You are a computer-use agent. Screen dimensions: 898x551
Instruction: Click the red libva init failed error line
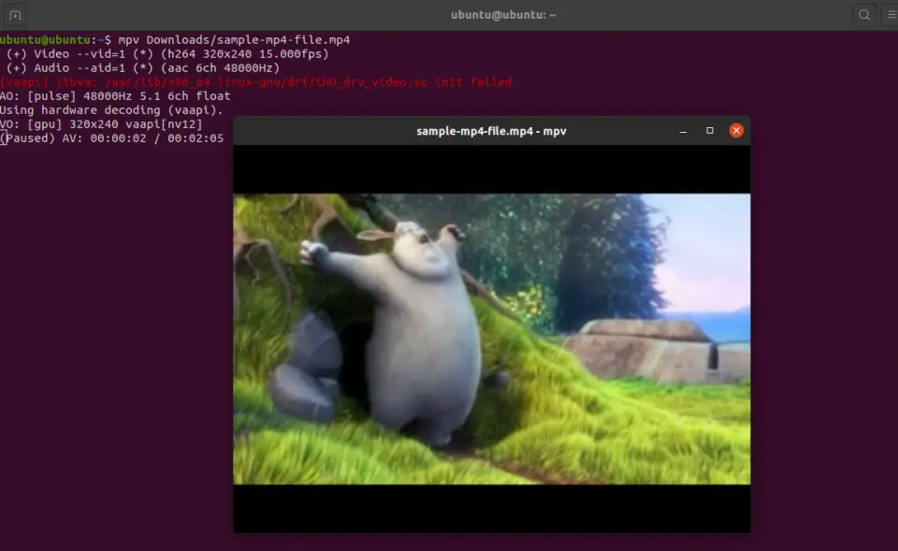point(257,81)
